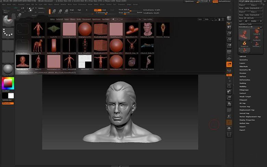Toggle the Zadd mode button

[x=98, y=10]
